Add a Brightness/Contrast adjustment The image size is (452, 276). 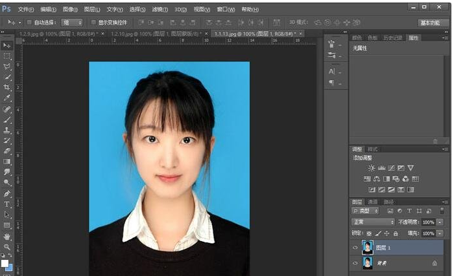coord(372,168)
